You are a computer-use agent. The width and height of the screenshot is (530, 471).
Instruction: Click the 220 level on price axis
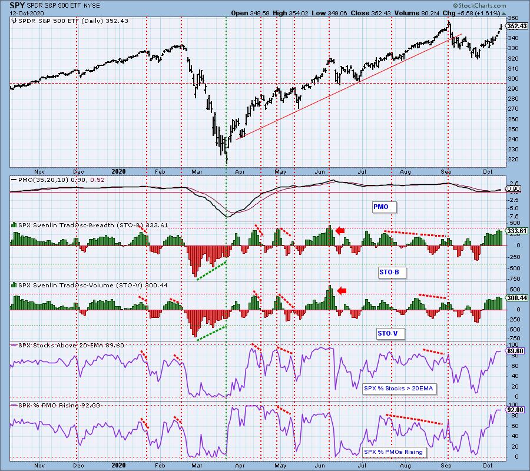coord(512,160)
